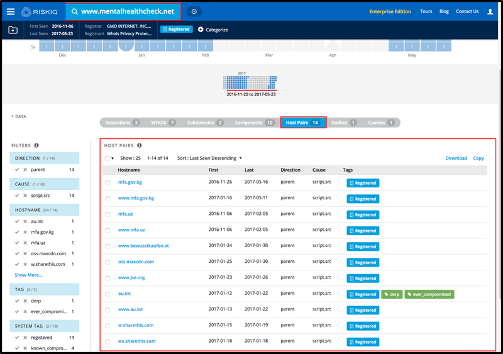
Task: Exclude mfa.uz hostname filter with X
Action: tap(25, 243)
